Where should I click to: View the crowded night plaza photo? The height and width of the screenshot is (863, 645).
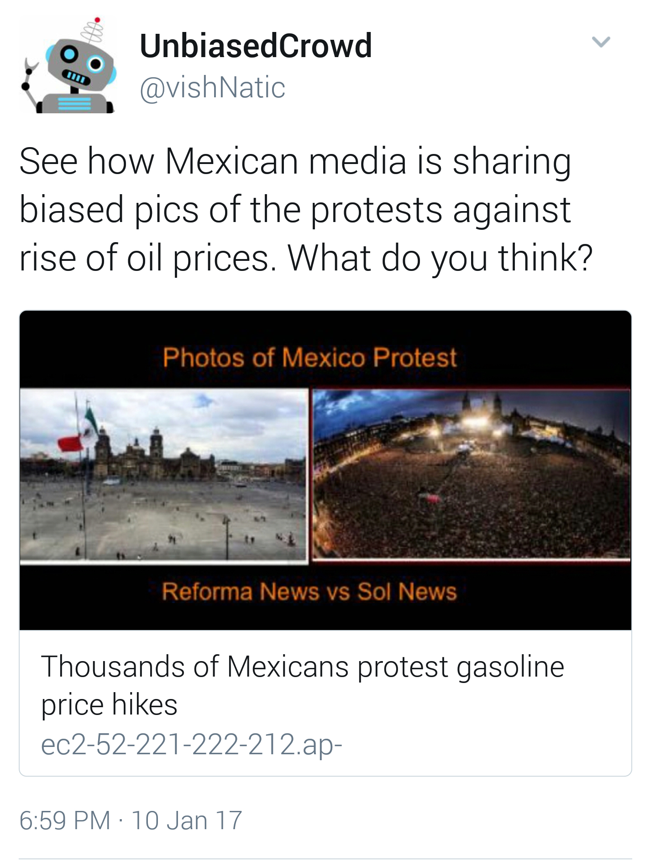click(472, 474)
